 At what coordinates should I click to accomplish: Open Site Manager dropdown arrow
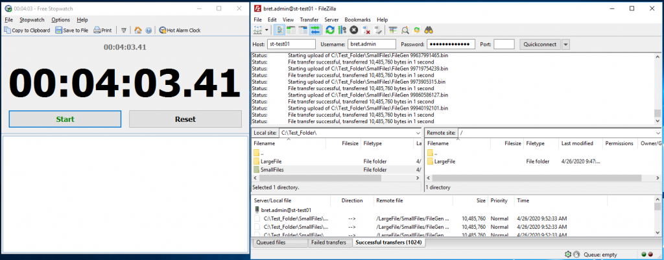pos(267,30)
